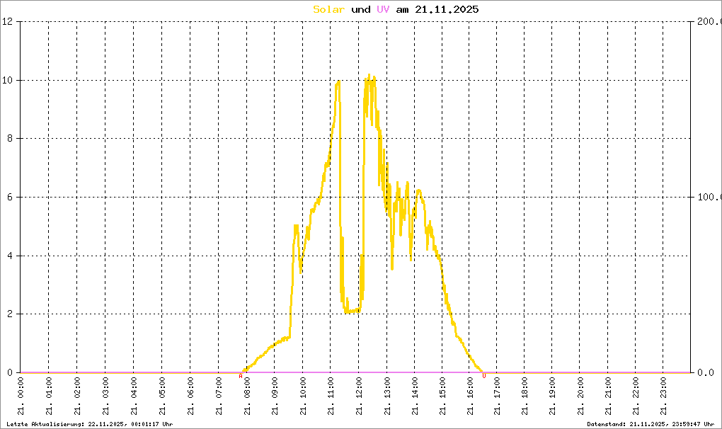
Task: Click time label '21. 10:00'
Action: (x=302, y=396)
